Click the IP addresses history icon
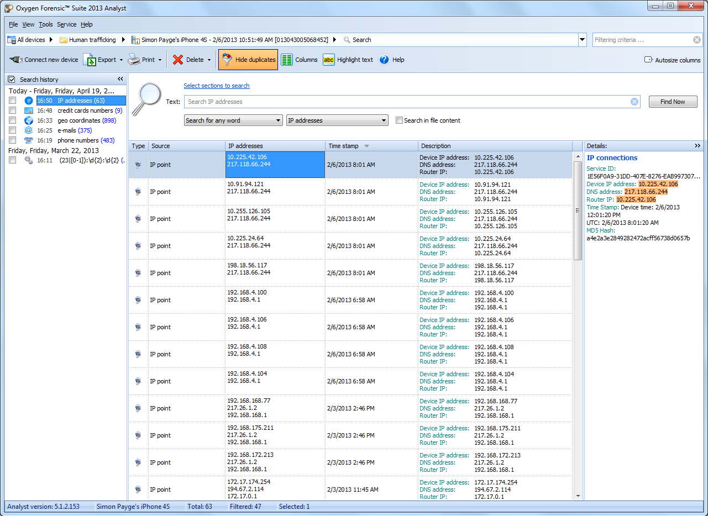The image size is (708, 516). (x=29, y=101)
